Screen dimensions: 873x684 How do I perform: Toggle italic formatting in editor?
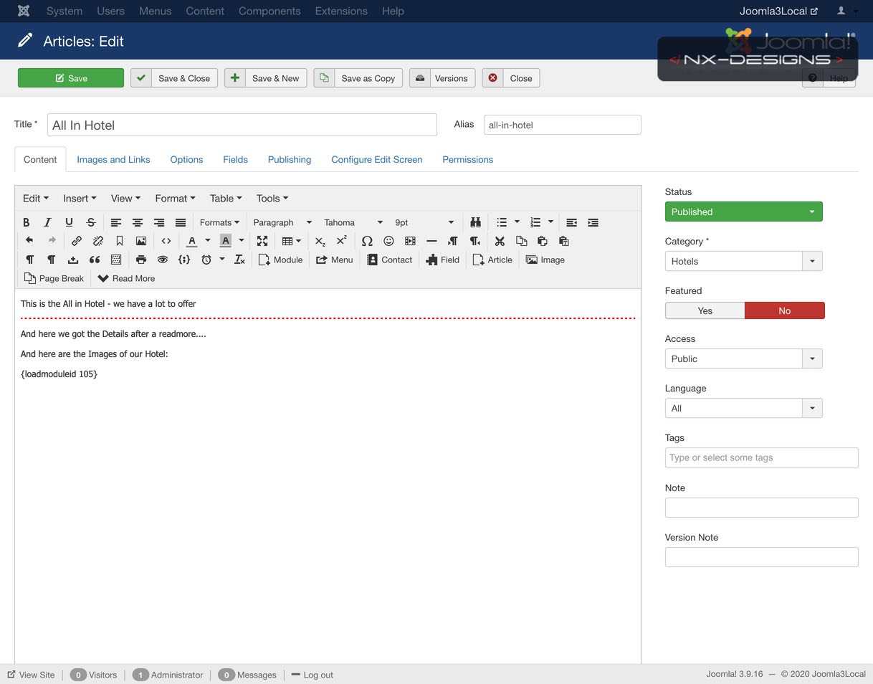pyautogui.click(x=47, y=222)
